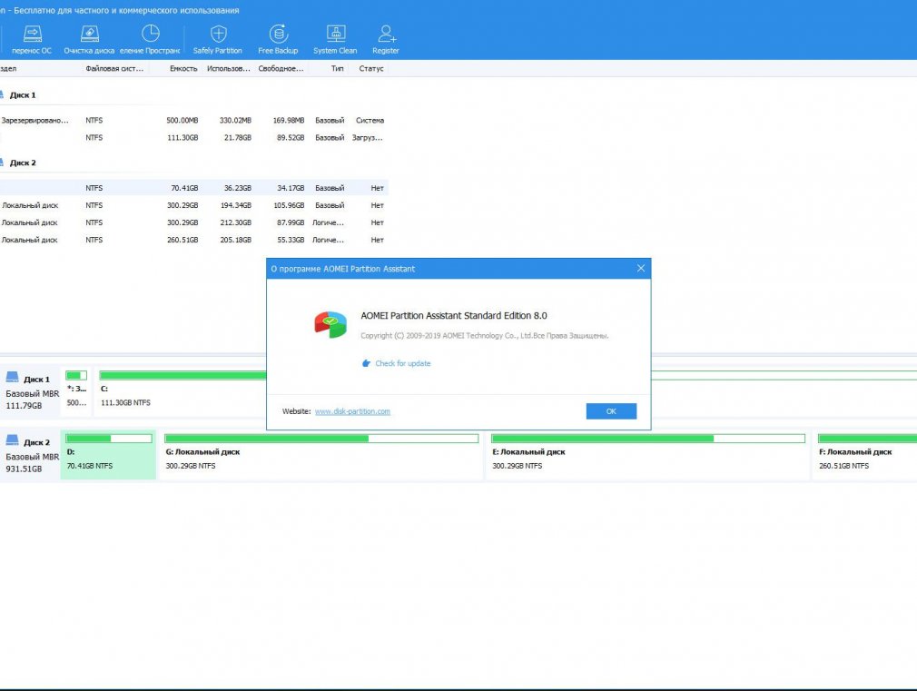Screen dimensions: 917x691
Task: Select the Зарезервировано 500.00MB partition row
Action: click(x=193, y=121)
